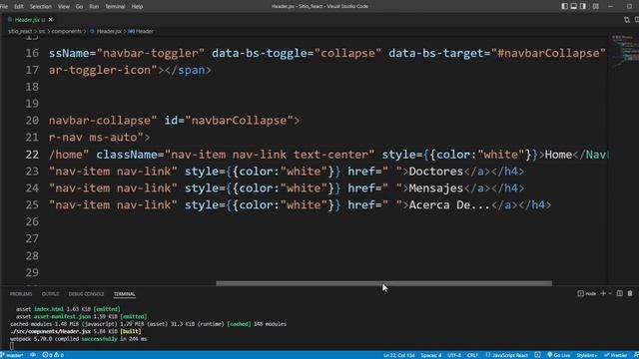This screenshot has height=359, width=639.
Task: Click the Header symbol breadcrumb
Action: pyautogui.click(x=141, y=31)
